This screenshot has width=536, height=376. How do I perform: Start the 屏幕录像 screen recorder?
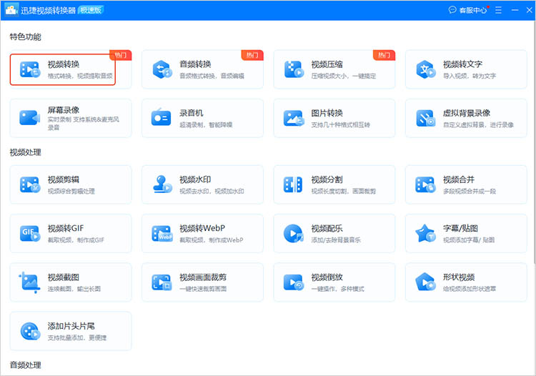click(x=70, y=118)
